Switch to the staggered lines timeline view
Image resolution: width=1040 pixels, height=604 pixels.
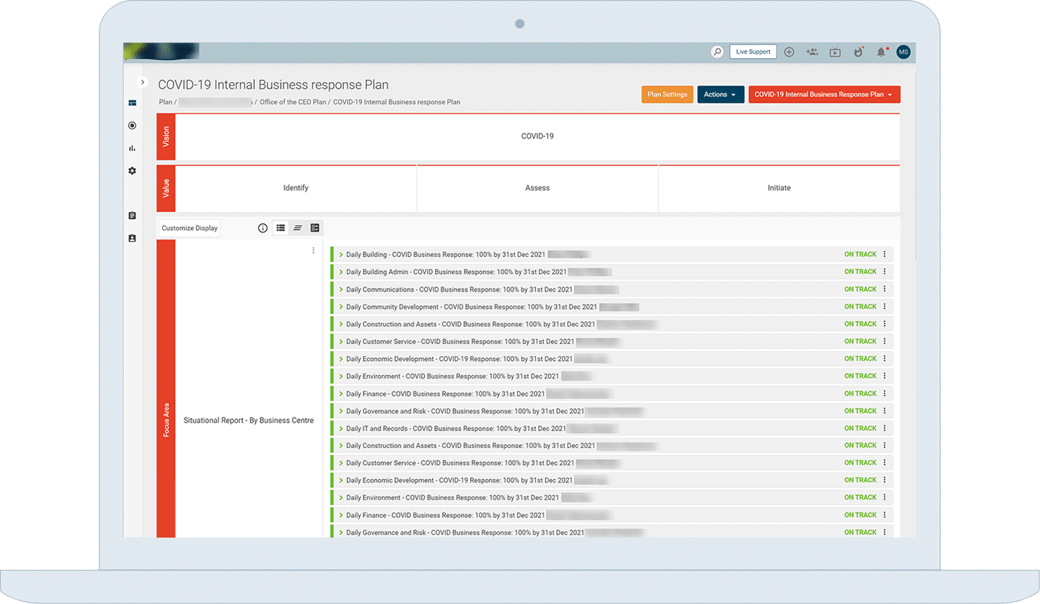[x=297, y=228]
